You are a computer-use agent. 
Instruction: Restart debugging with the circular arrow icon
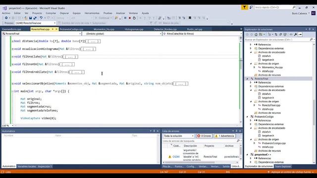[x=134, y=18]
